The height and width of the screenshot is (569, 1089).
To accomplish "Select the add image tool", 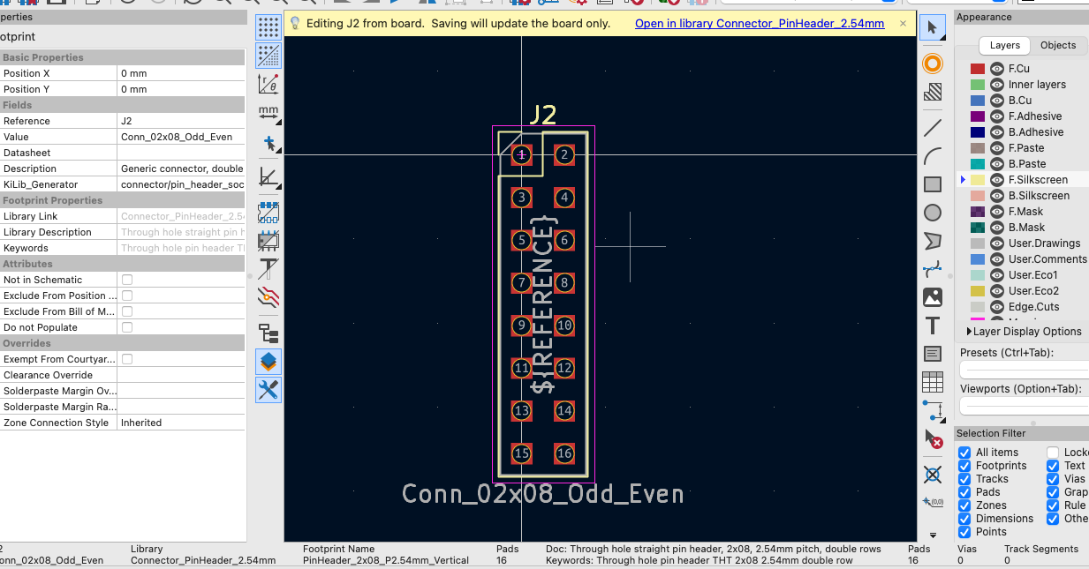I will tap(932, 297).
